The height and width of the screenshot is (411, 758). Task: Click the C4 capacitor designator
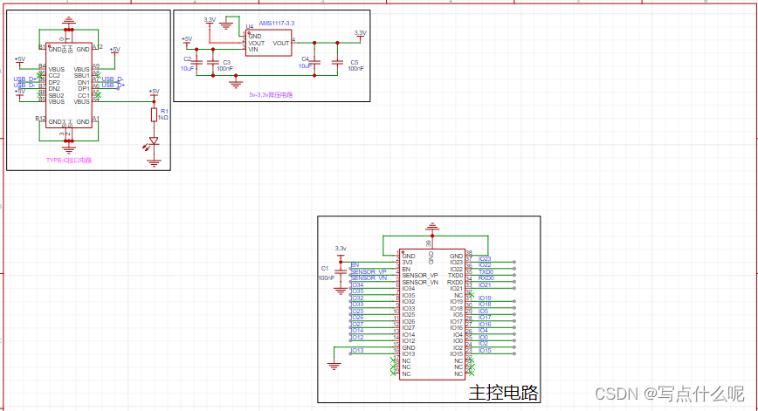(x=305, y=59)
